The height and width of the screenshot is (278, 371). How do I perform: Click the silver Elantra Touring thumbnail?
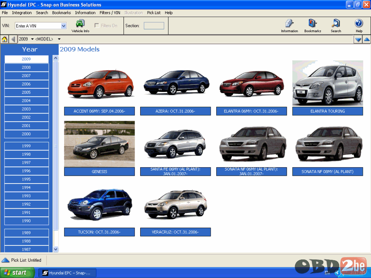[328, 83]
